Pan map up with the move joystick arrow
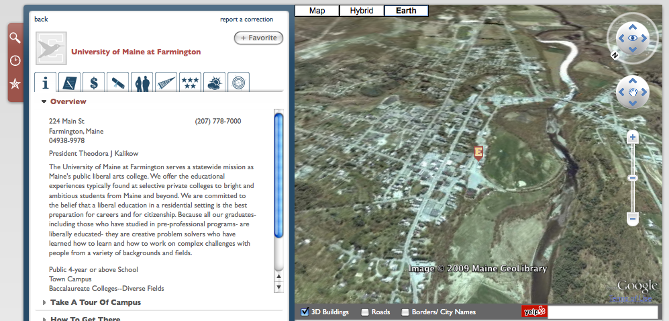 tap(633, 81)
